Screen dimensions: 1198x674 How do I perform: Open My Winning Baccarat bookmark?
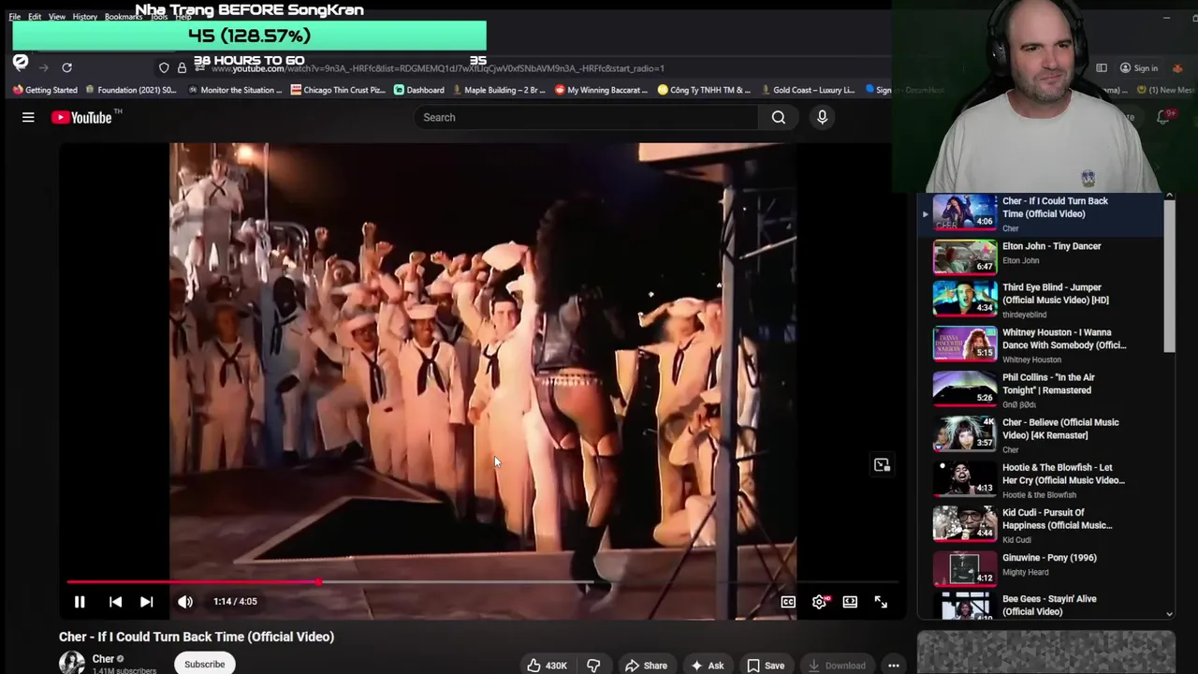[x=601, y=90]
